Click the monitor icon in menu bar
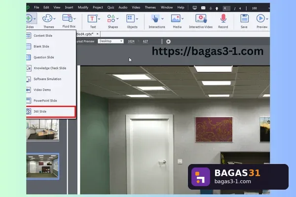Viewport: 296px width, 197px height. click(195, 8)
